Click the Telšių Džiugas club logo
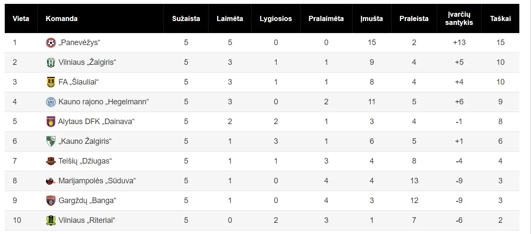 [51, 161]
